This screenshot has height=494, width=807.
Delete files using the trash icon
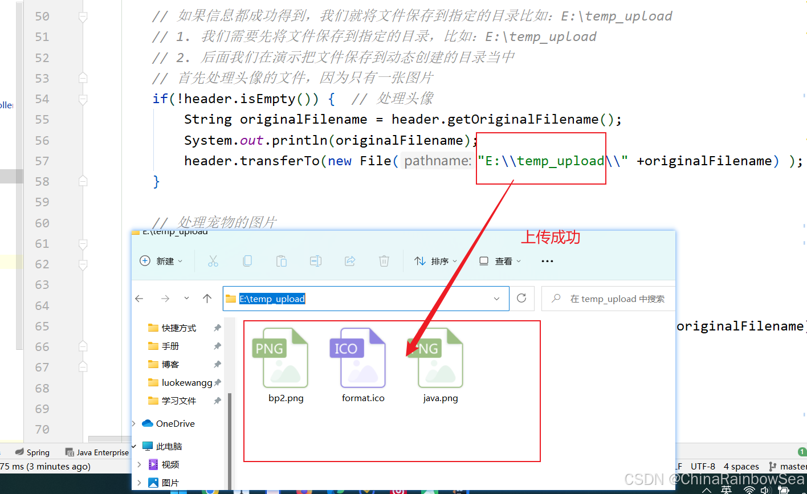pyautogui.click(x=384, y=260)
